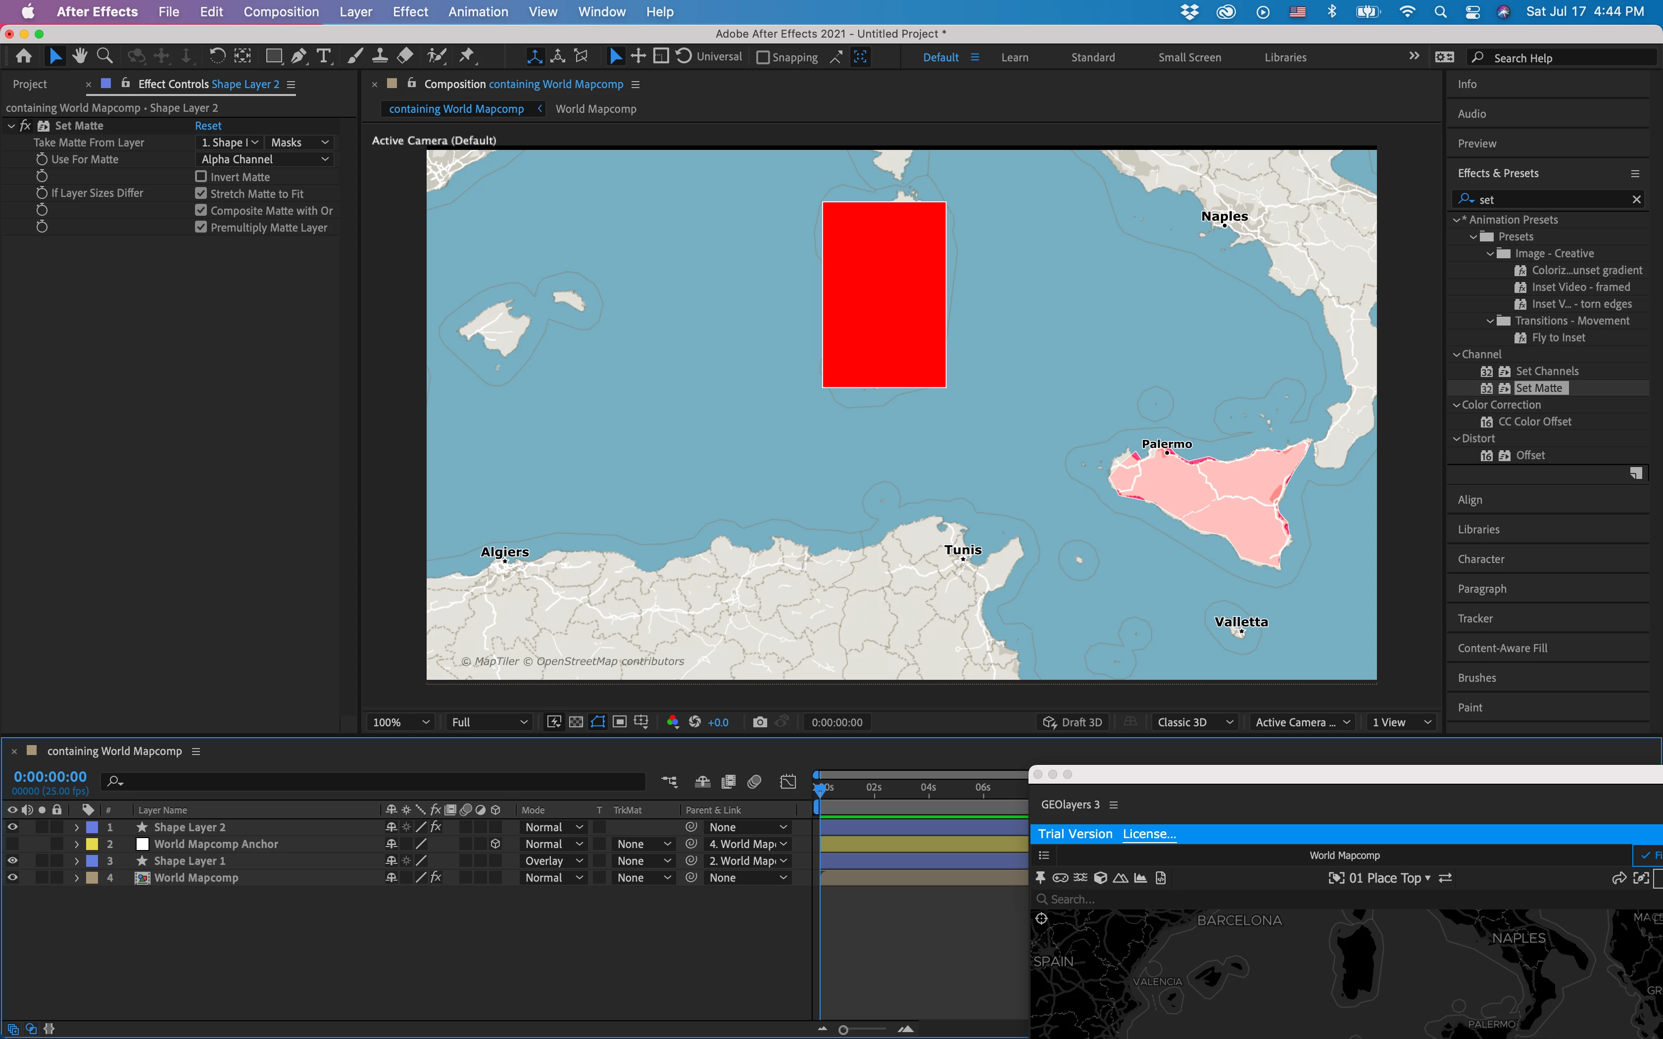Click the License... link in GEOlayers
Image resolution: width=1663 pixels, height=1039 pixels.
click(1149, 834)
